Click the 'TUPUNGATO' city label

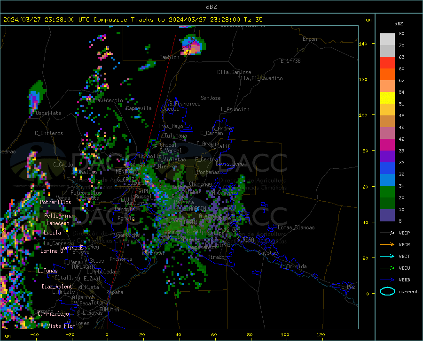[x=84, y=267]
